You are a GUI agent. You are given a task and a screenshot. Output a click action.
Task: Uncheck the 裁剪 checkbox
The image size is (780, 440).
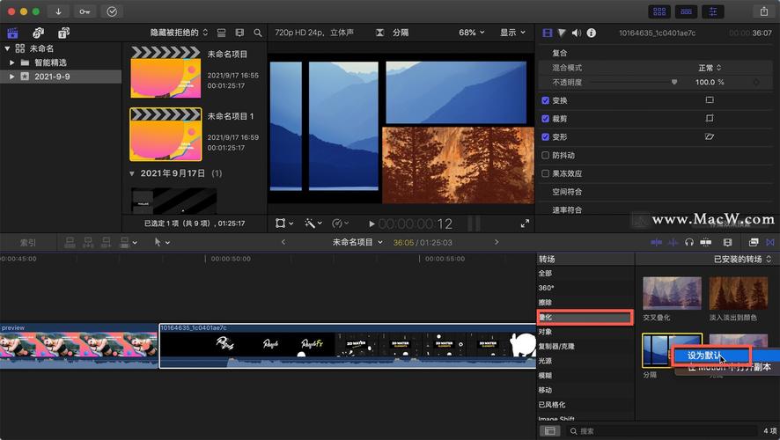[x=545, y=119]
